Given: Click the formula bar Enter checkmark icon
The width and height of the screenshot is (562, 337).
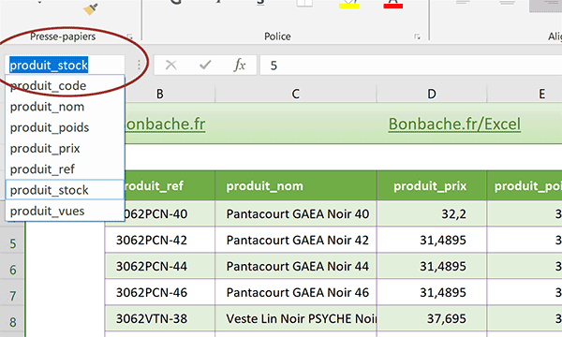Looking at the screenshot, I should click(x=205, y=65).
